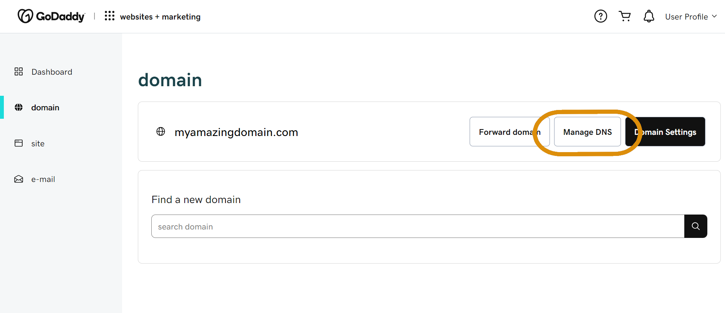Open Domain Settings options

665,131
